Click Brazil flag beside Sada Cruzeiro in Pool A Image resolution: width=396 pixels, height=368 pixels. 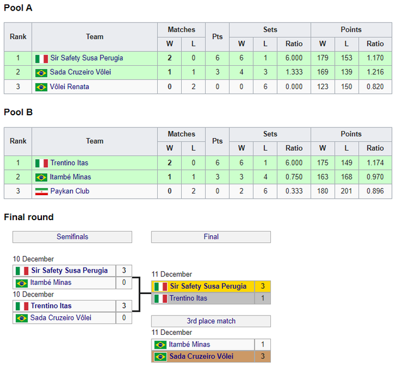click(x=41, y=73)
